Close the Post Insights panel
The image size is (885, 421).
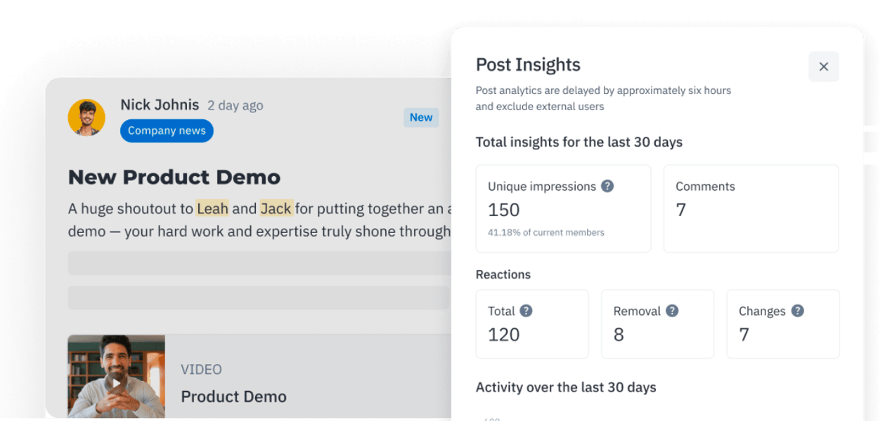coord(823,66)
